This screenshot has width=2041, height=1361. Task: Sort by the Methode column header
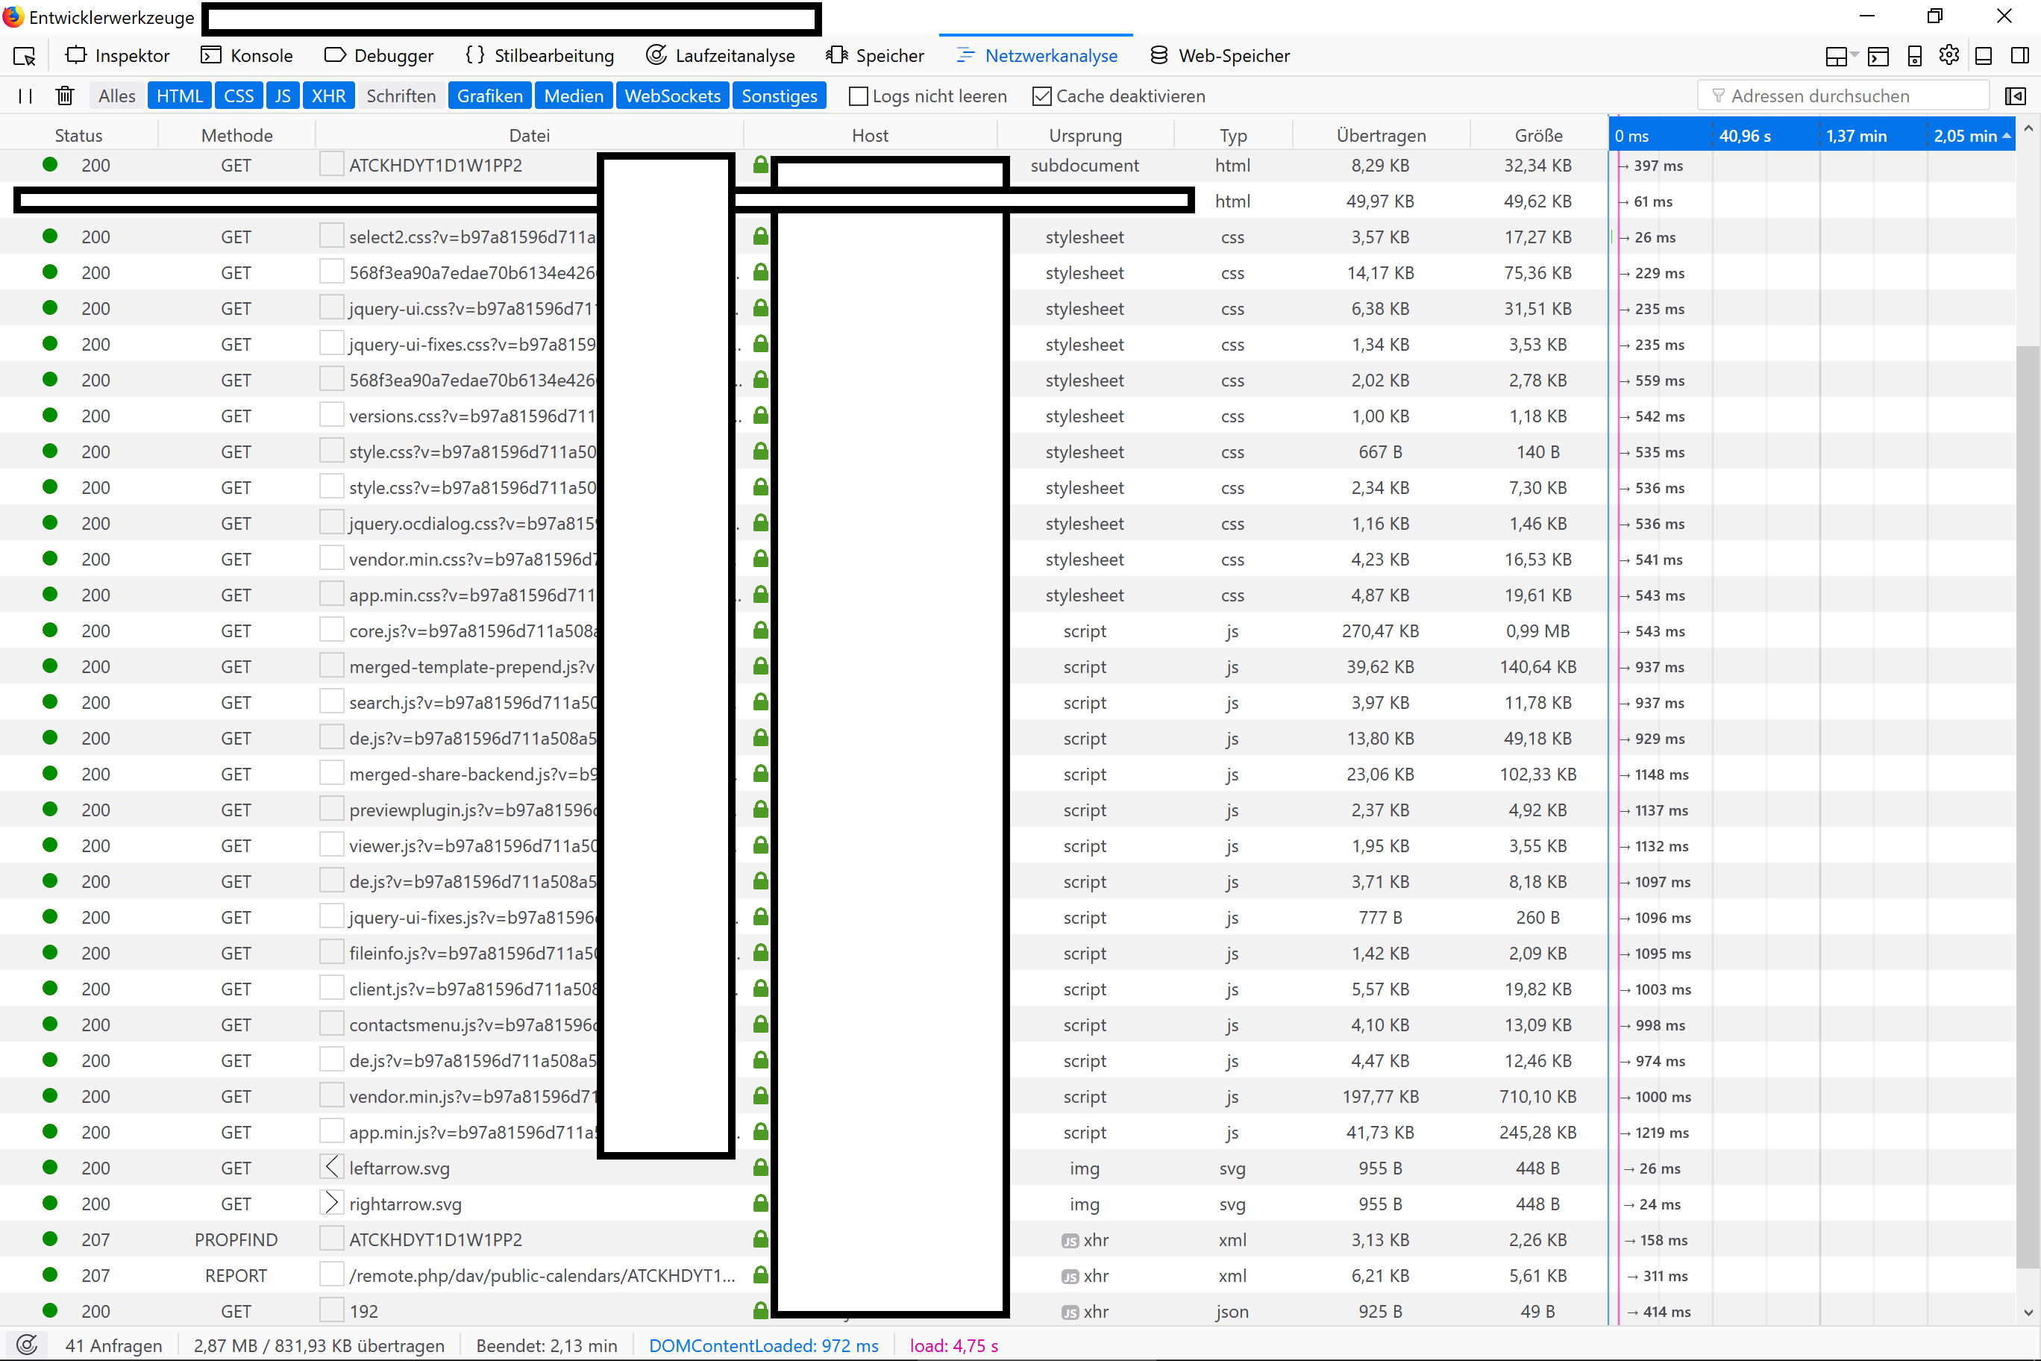(x=236, y=135)
